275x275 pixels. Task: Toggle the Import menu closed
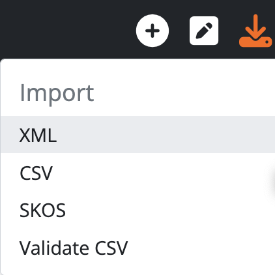(255, 31)
